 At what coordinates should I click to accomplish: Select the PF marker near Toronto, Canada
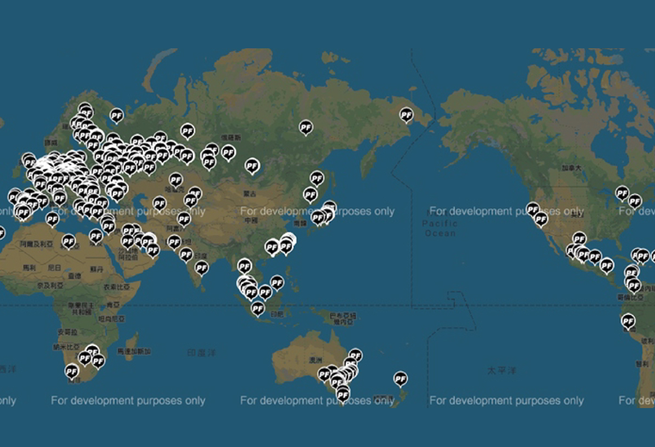point(622,194)
